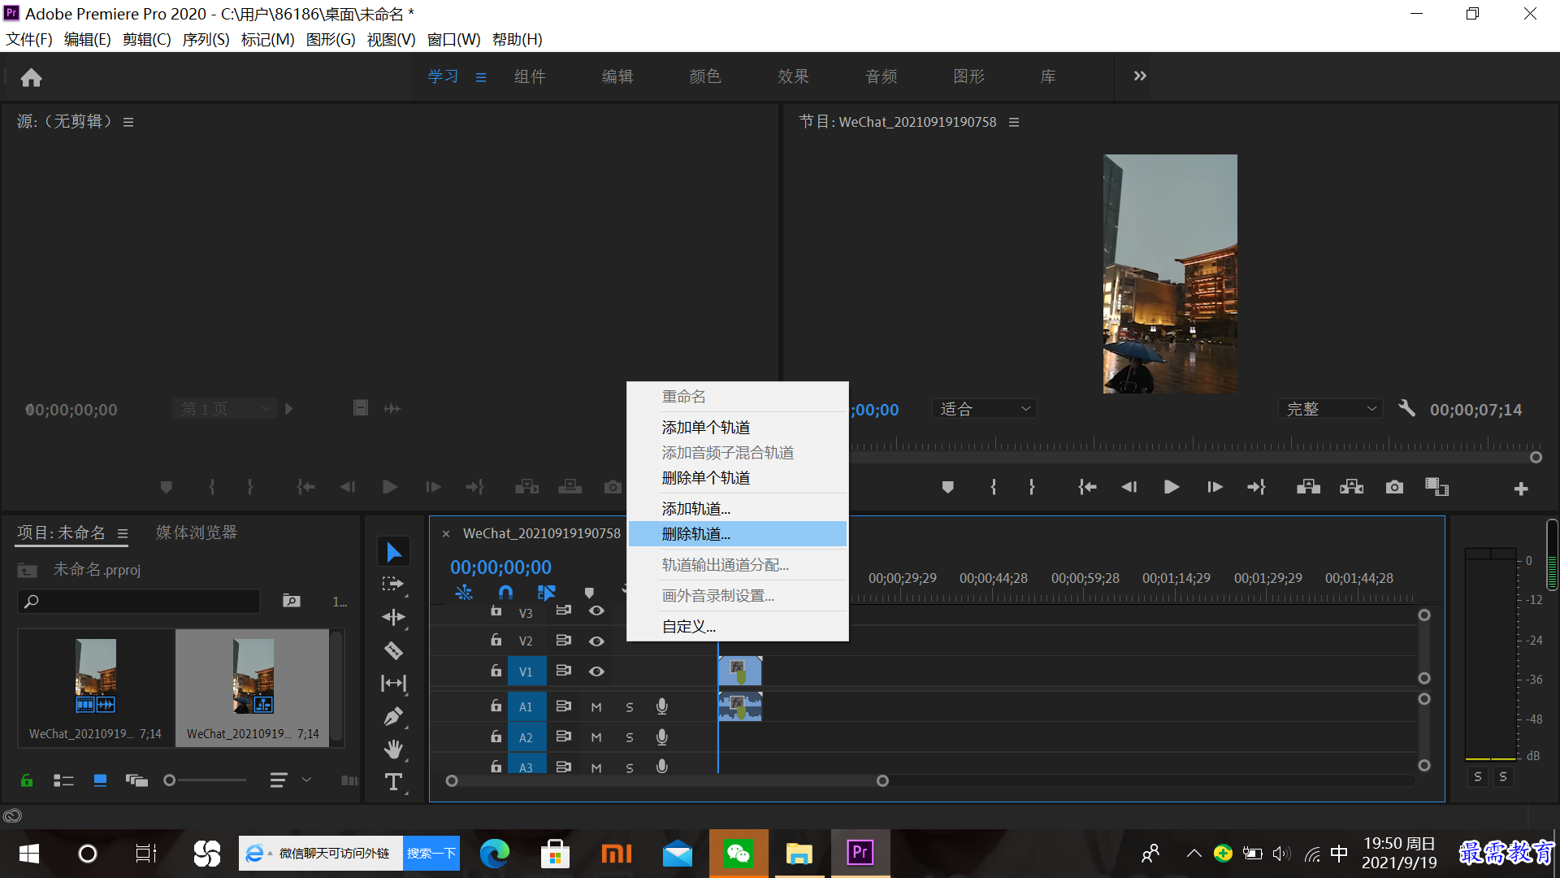Select the Hand tool
The image size is (1560, 878).
coord(393,749)
